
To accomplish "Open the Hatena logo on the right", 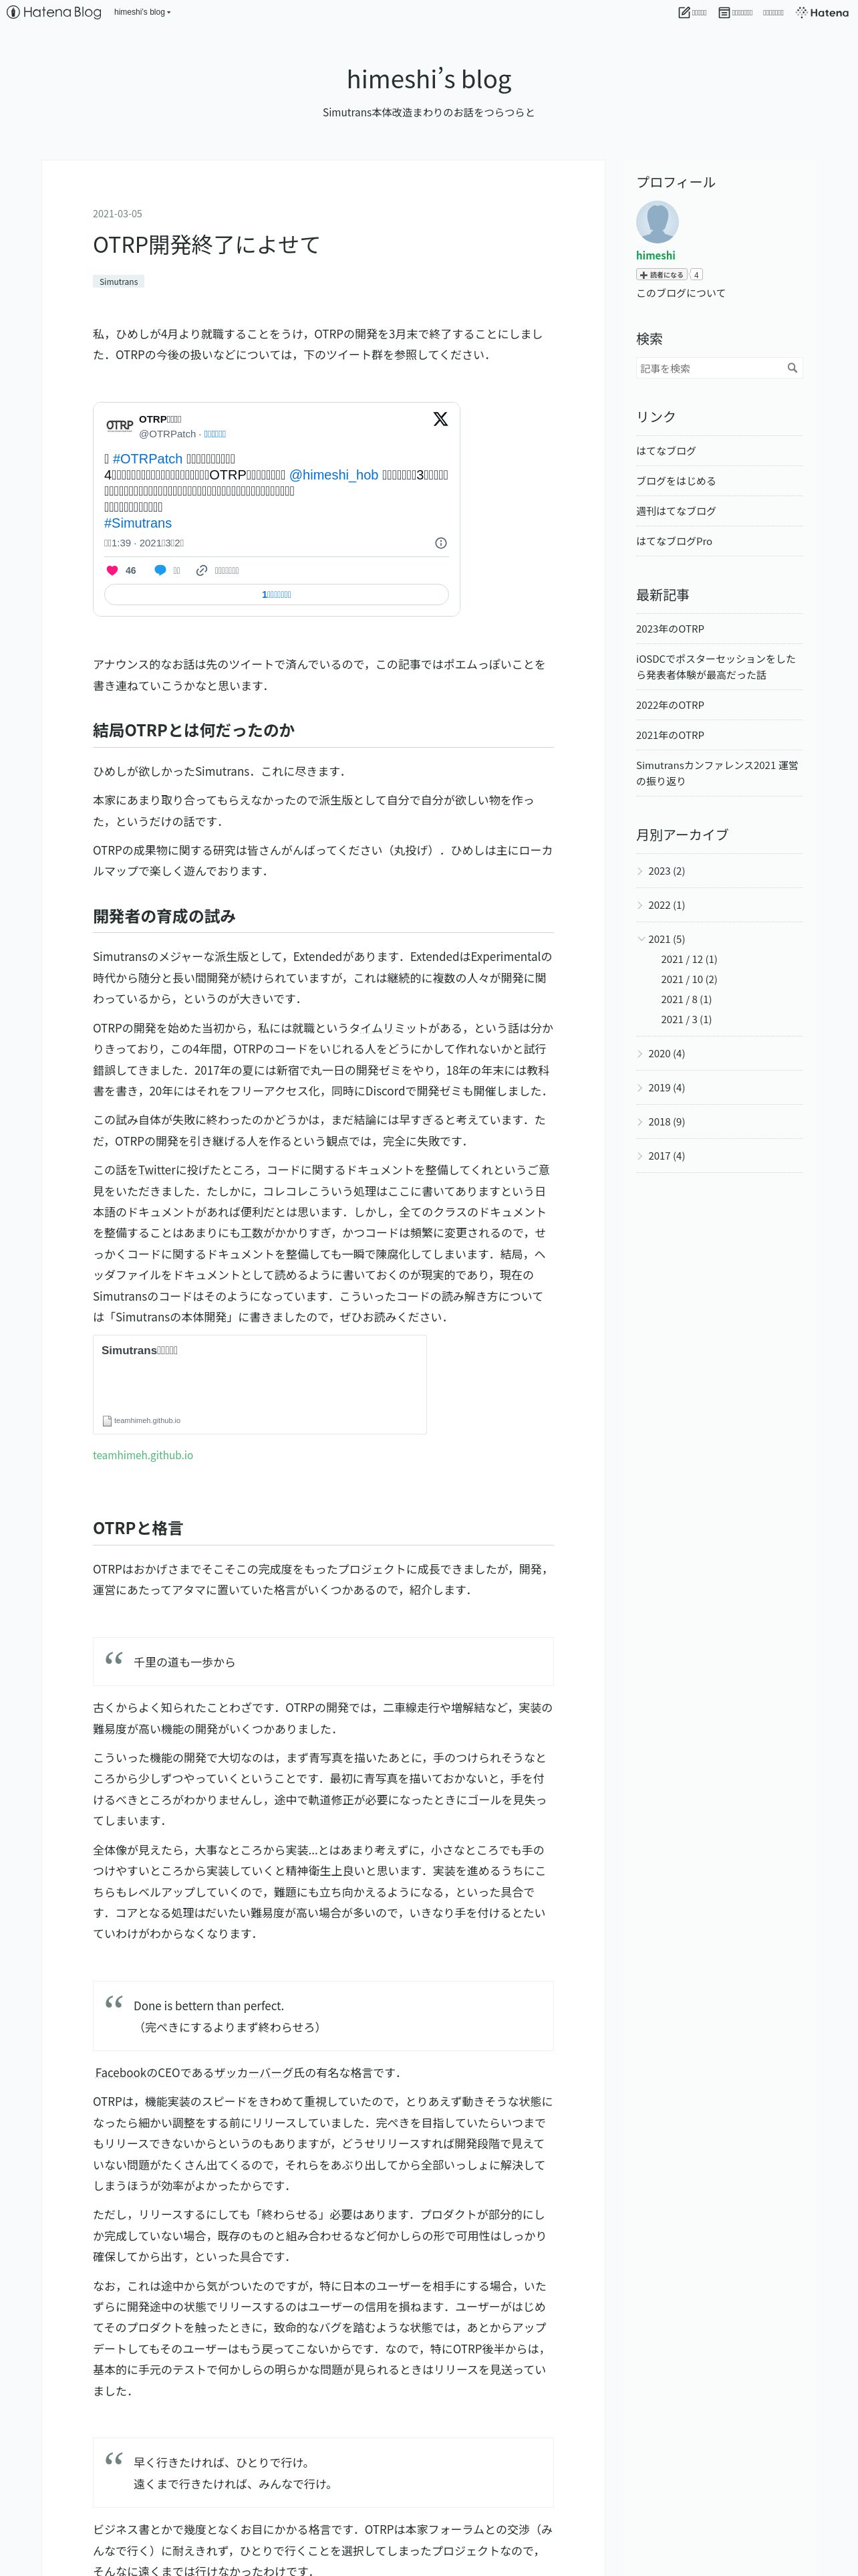I will [822, 12].
